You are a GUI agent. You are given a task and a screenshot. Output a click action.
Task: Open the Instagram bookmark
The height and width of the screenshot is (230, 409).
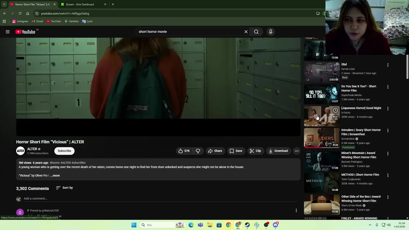coord(20,21)
